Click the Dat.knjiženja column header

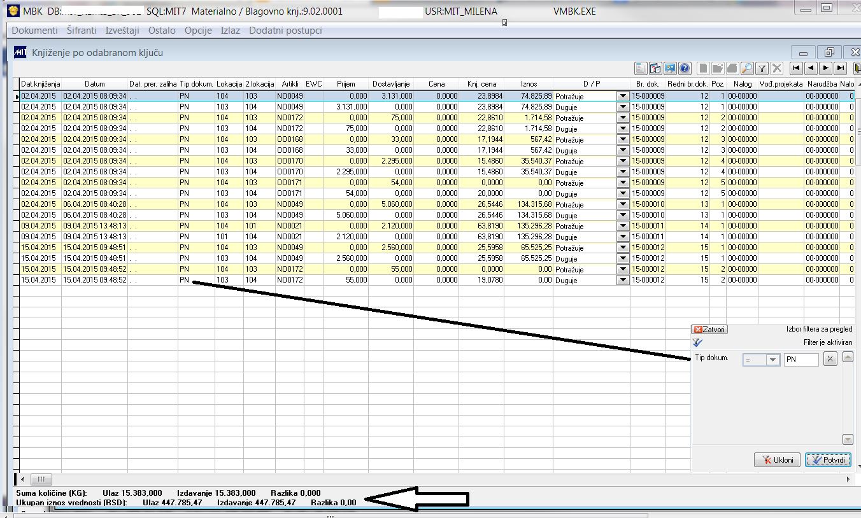point(41,84)
